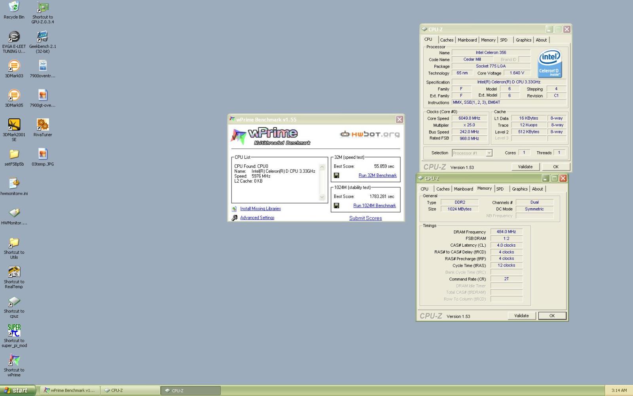Click the Install Missing Libraries link
Viewport: 633px width, 396px height.
[x=260, y=209]
